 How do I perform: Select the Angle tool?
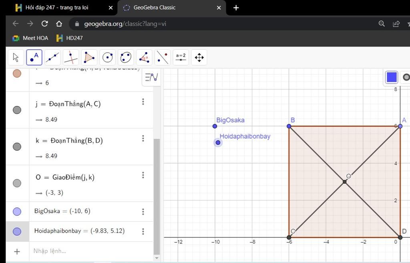(x=144, y=57)
